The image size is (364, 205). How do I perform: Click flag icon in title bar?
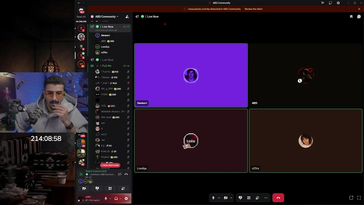coord(322,3)
